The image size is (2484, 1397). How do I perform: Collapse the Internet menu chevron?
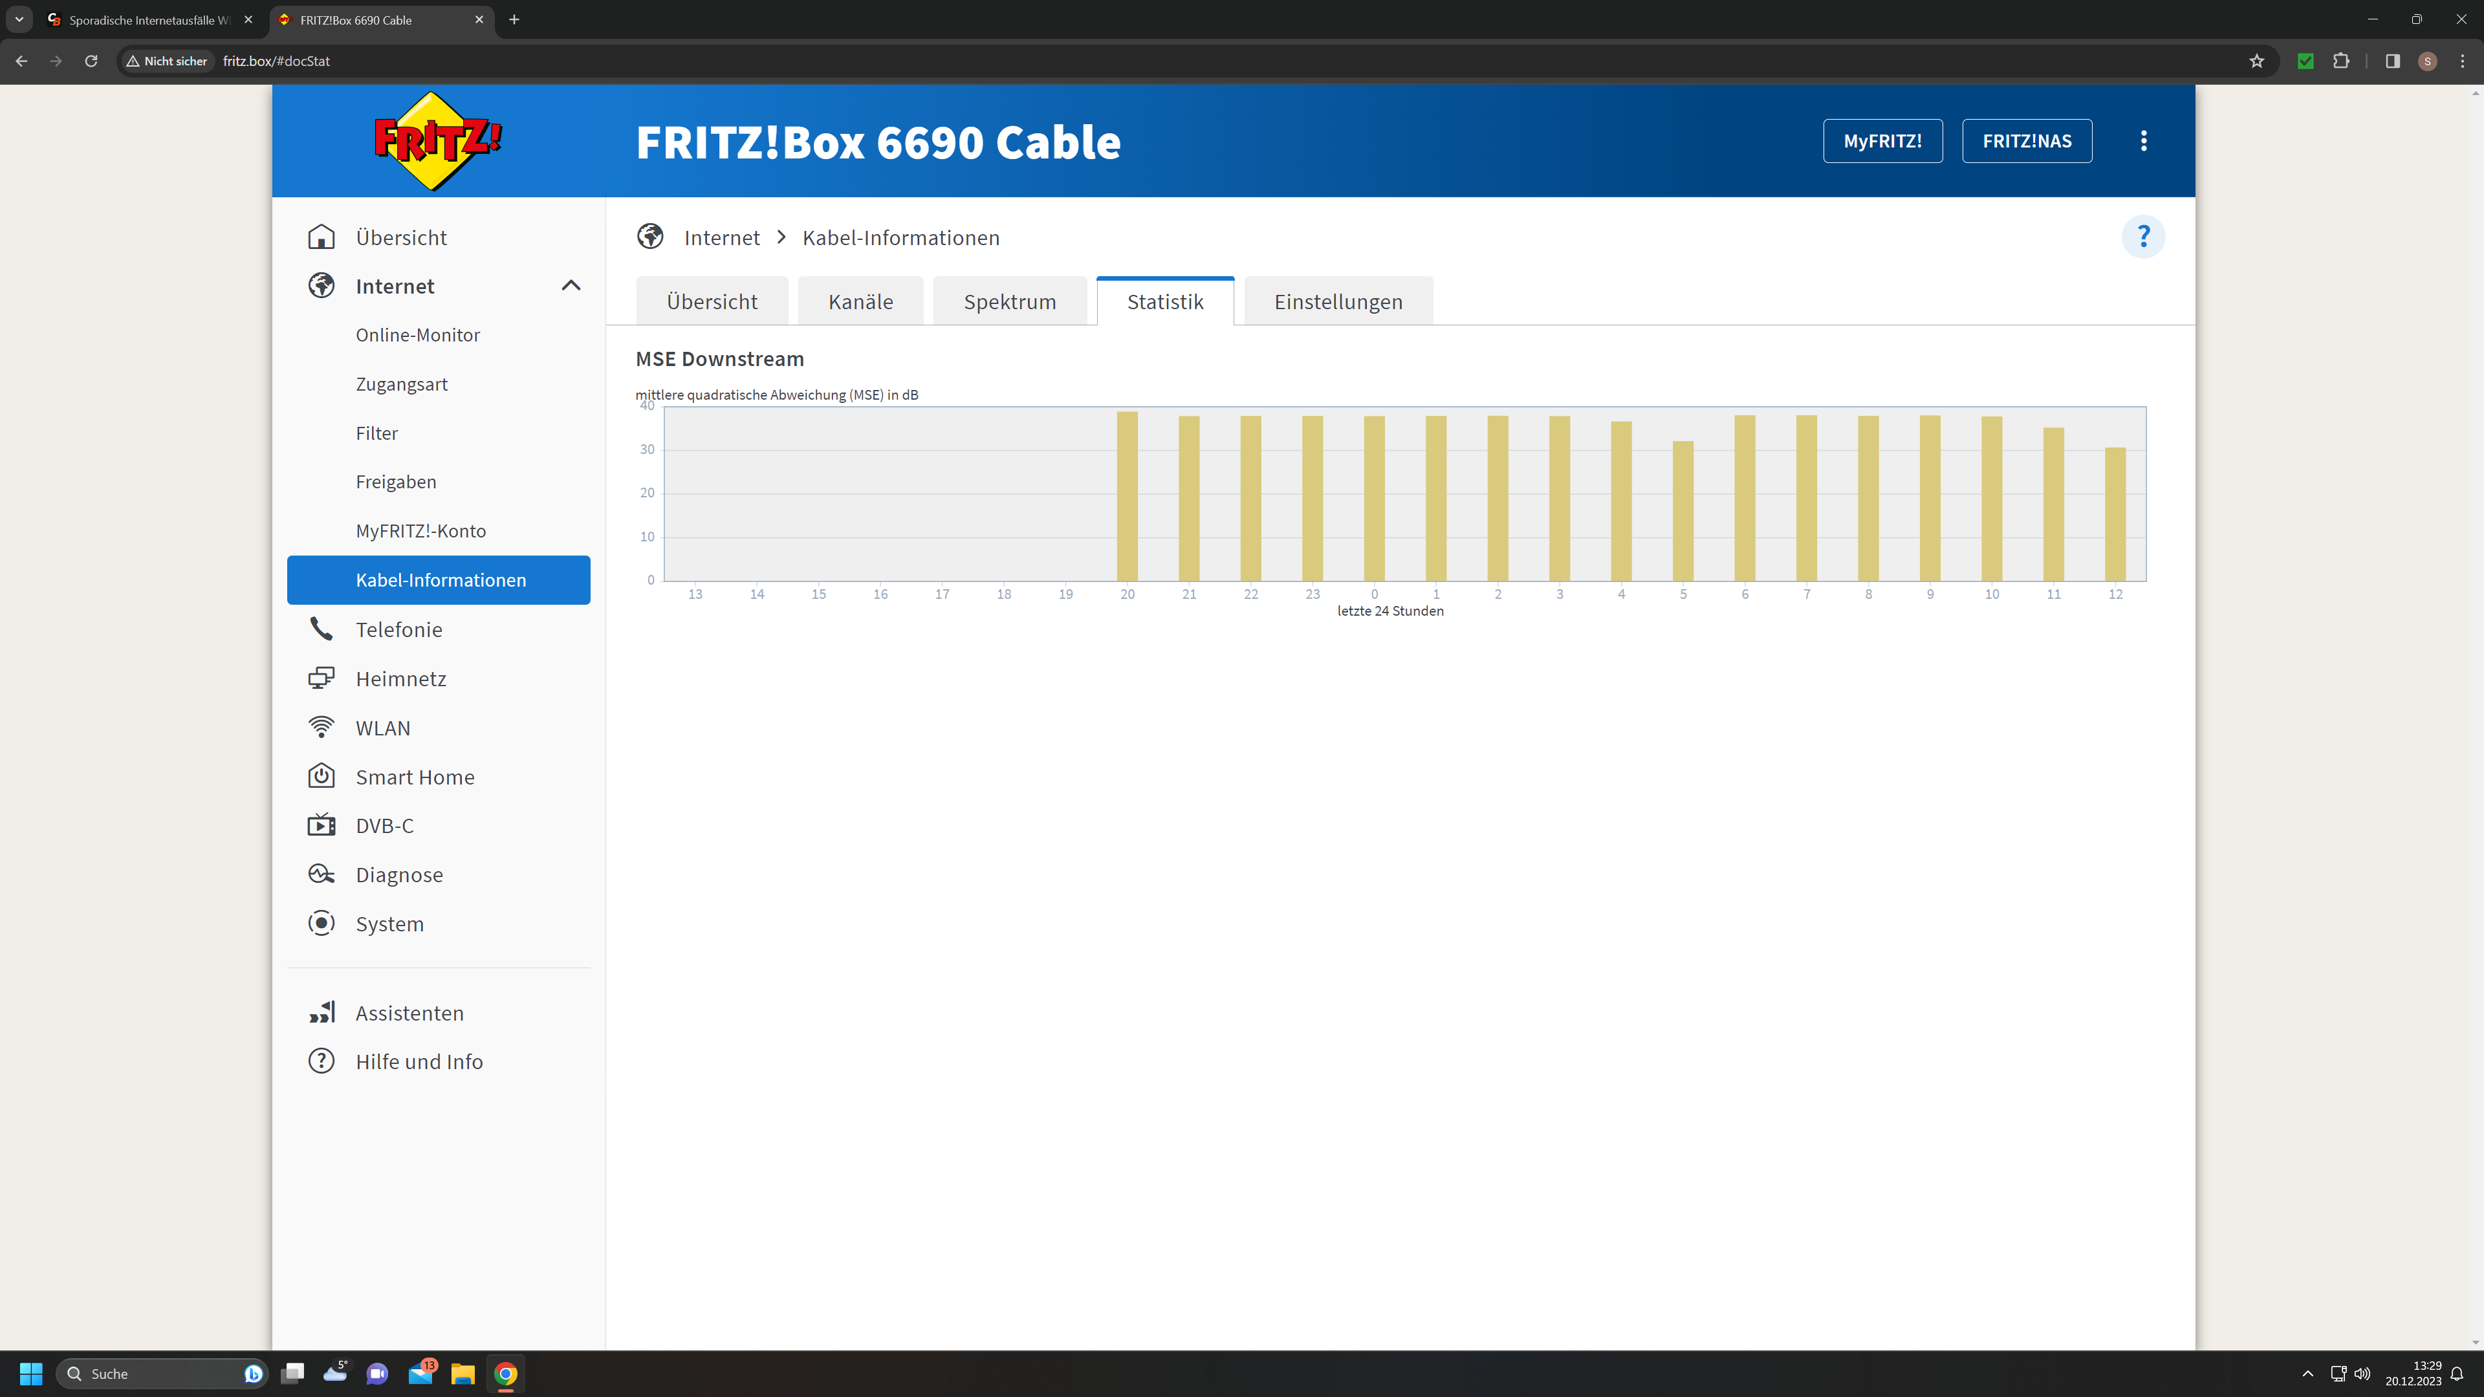571,287
